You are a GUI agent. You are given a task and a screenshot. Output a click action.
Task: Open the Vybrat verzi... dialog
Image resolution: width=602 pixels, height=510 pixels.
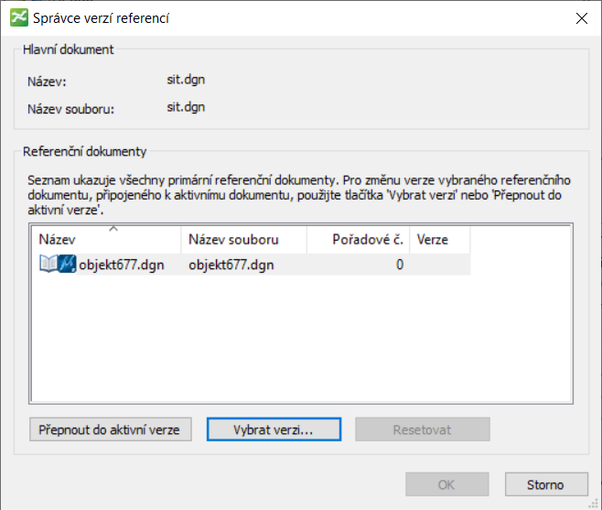tap(274, 429)
